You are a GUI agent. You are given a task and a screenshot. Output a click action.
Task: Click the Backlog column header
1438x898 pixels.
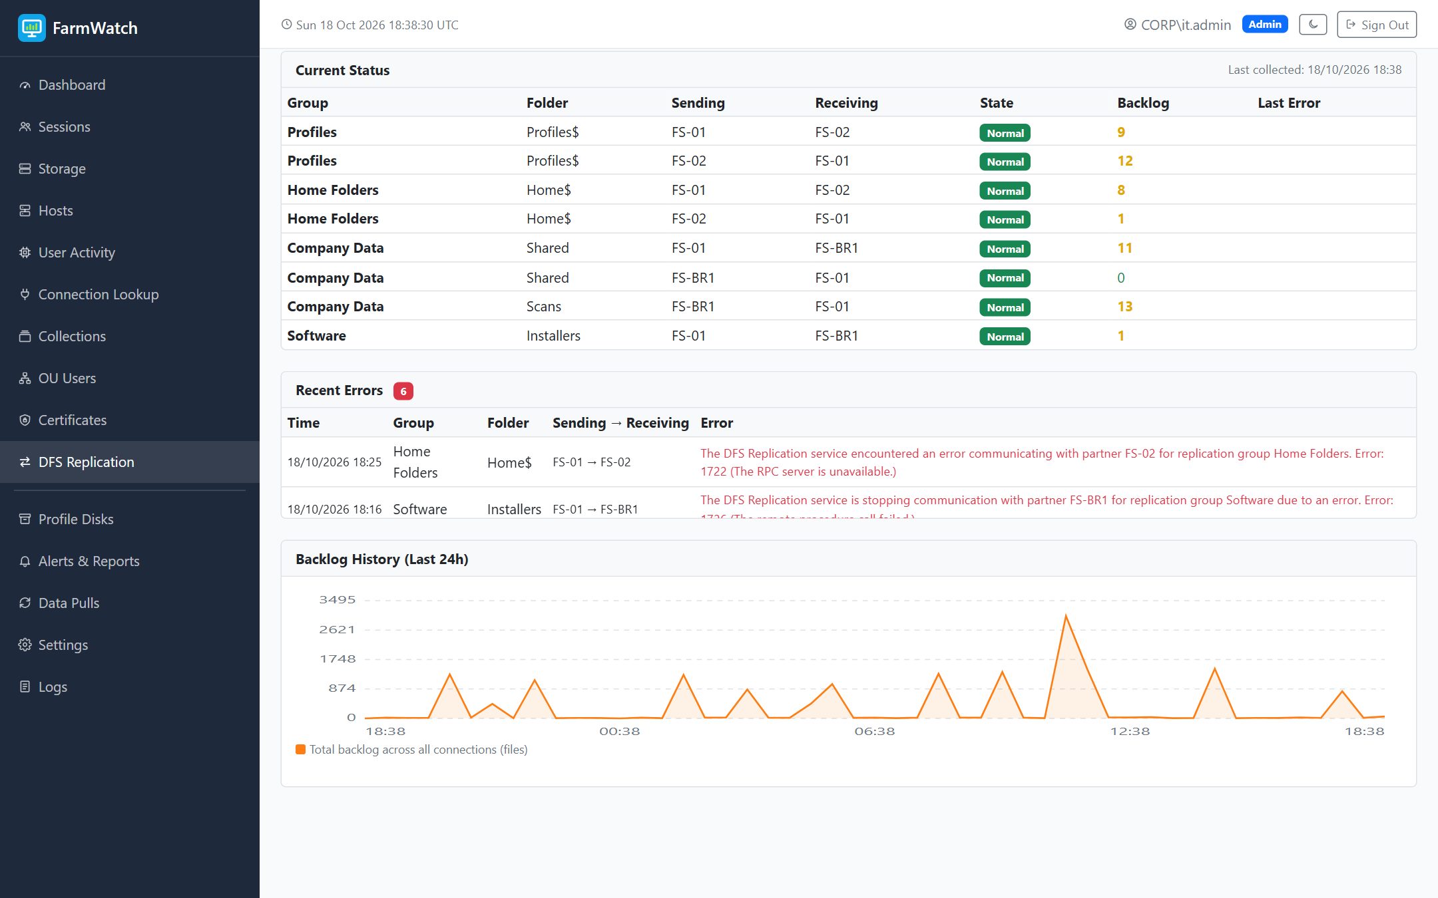1143,103
